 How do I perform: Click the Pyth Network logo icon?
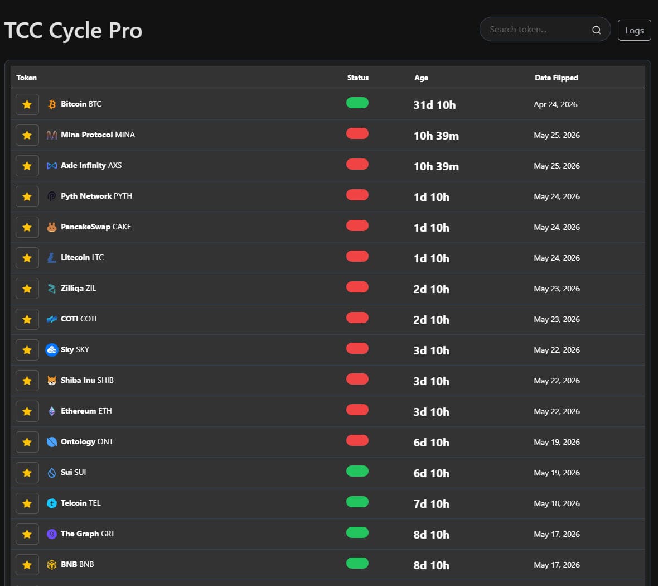coord(52,196)
